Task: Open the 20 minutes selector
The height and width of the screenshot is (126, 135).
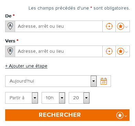Action: [87, 98]
